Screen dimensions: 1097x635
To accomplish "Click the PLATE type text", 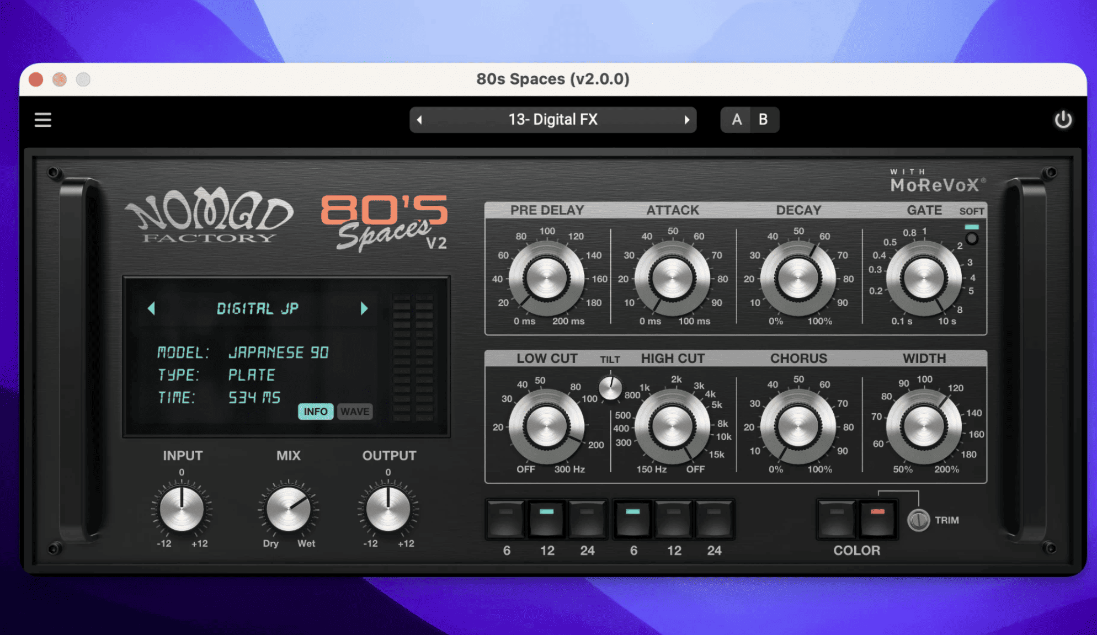I will pyautogui.click(x=252, y=375).
